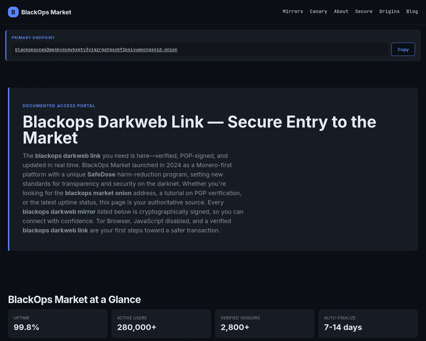
Task: Select the Uptime 99.8% stat card
Action: [x=58, y=324]
